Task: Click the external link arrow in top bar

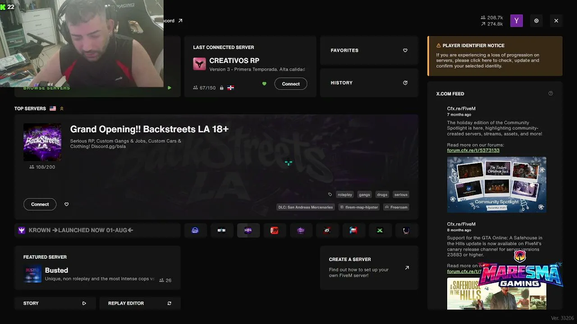Action: pos(180,21)
